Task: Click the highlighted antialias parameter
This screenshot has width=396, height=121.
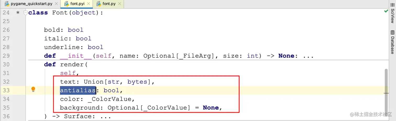Action: [x=78, y=90]
